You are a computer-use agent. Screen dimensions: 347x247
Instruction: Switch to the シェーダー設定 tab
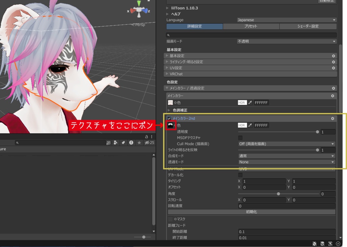coord(308,26)
